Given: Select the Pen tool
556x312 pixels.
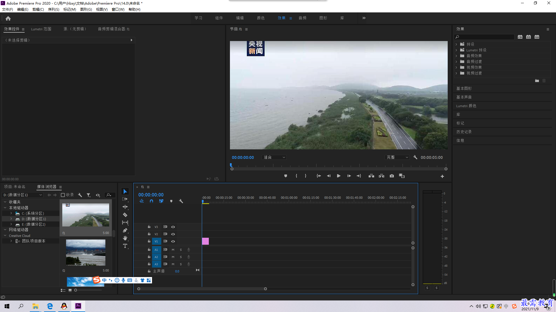Looking at the screenshot, I should click(x=125, y=230).
